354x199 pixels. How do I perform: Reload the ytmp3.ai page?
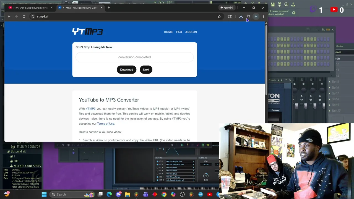point(24,17)
